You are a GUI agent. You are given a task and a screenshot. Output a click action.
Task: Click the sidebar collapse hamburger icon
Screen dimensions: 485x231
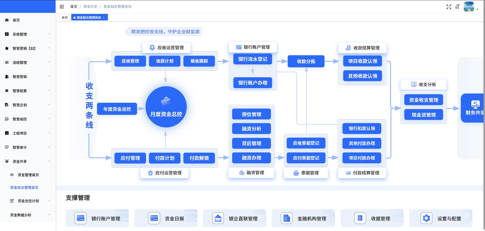62,7
